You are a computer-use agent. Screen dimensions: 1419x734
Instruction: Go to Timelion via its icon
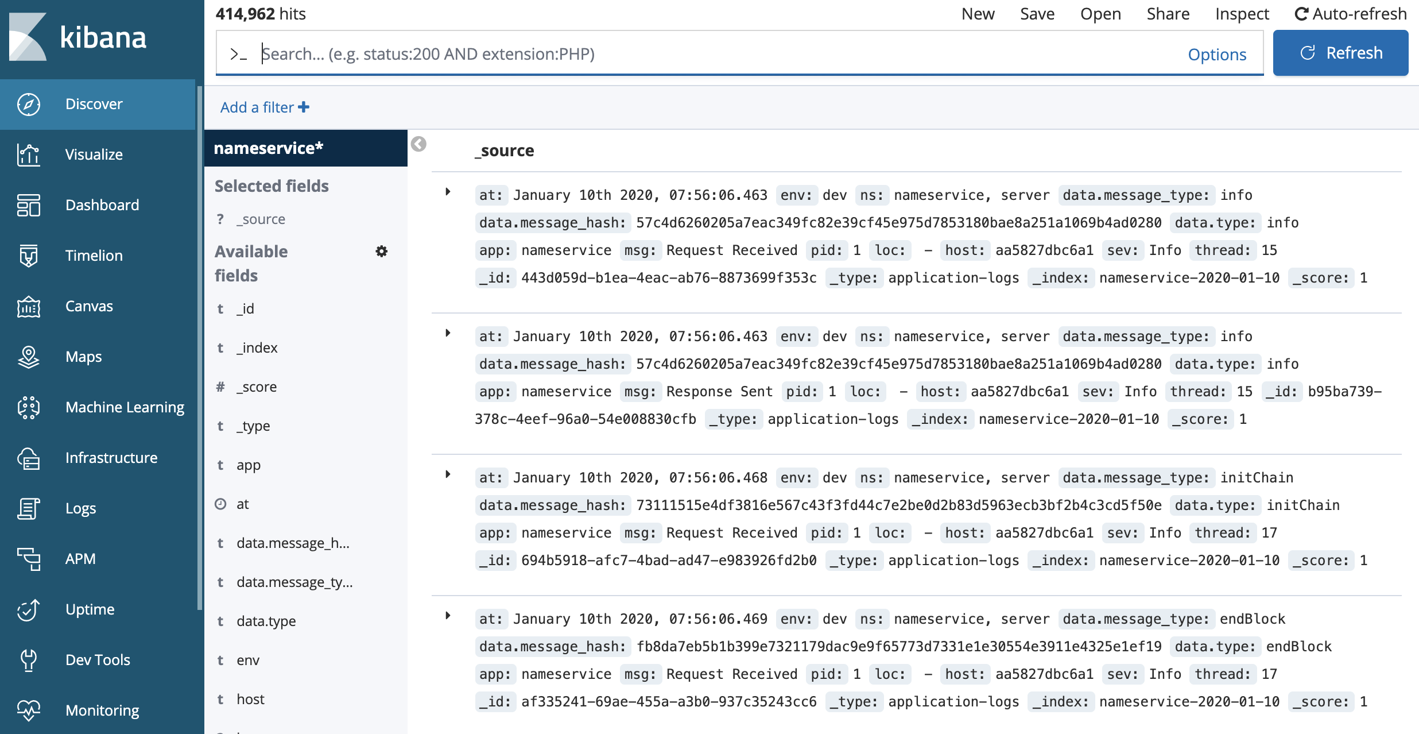(28, 256)
